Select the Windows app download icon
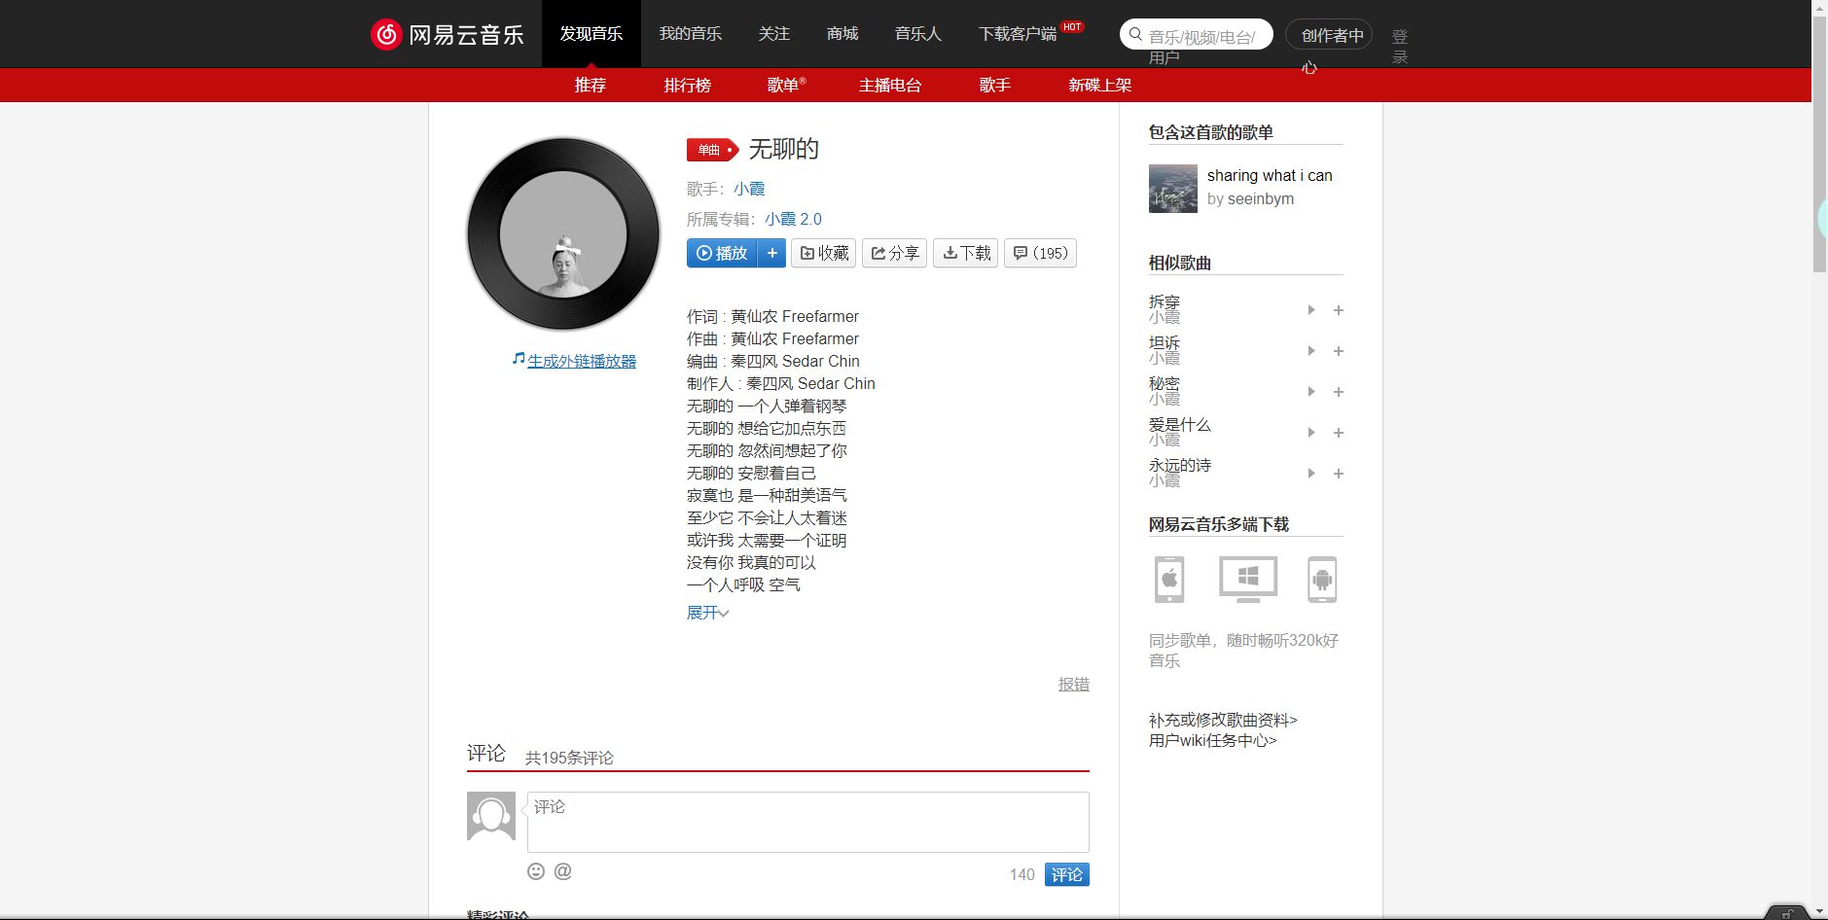 [x=1246, y=579]
